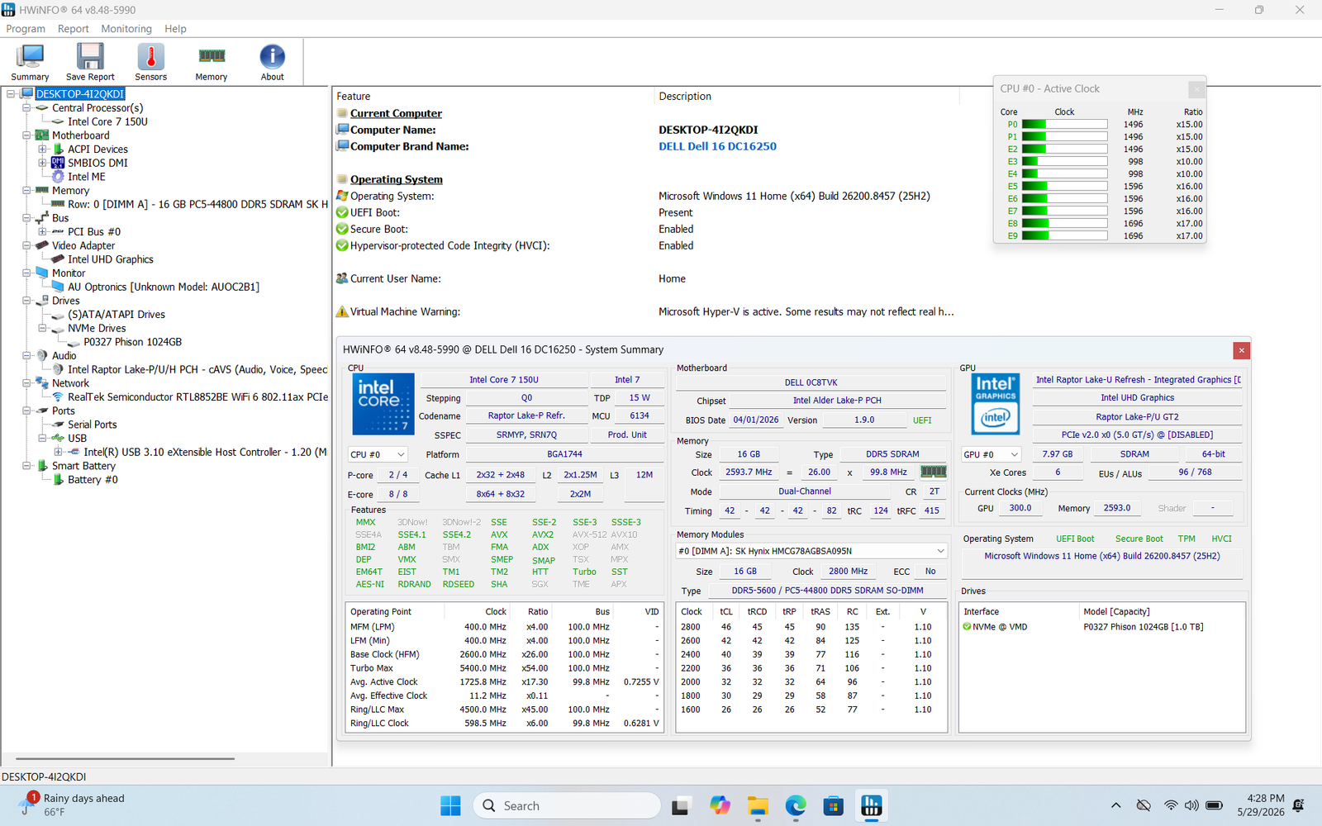The image size is (1322, 826).
Task: Open the Rainy days ahead weather widget
Action: (74, 805)
